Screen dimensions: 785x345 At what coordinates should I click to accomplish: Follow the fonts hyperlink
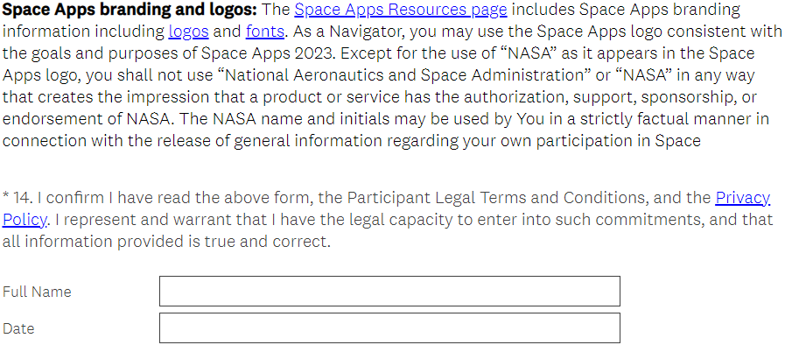click(265, 32)
